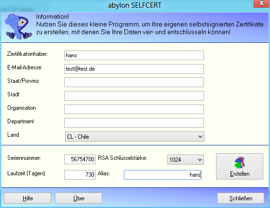The image size is (270, 208).
Task: Click the Department label
Action: click(21, 121)
